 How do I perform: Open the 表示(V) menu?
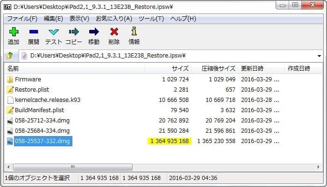pyautogui.click(x=79, y=19)
